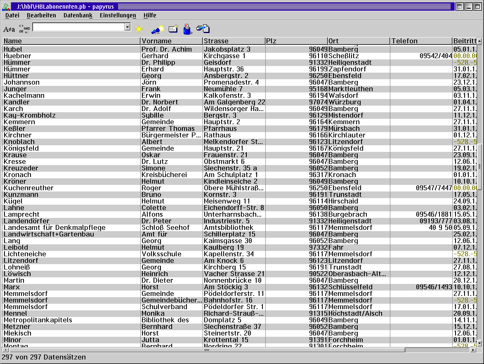Click the export to document icon
484x364 pixels.
[203, 29]
